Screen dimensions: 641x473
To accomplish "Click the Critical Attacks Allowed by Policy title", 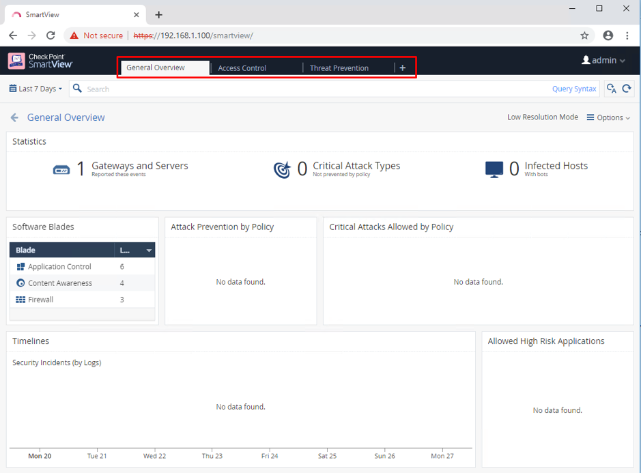I will pyautogui.click(x=391, y=227).
